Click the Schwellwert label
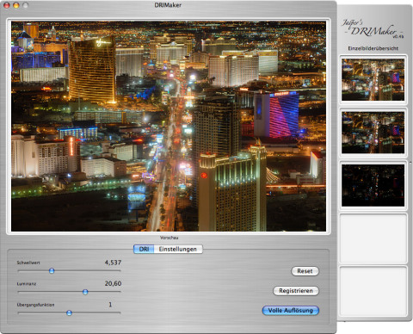 pos(28,263)
